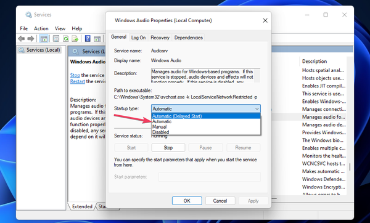Image resolution: width=370 pixels, height=223 pixels.
Task: Select the 'This service is use...' row
Action: [323, 94]
